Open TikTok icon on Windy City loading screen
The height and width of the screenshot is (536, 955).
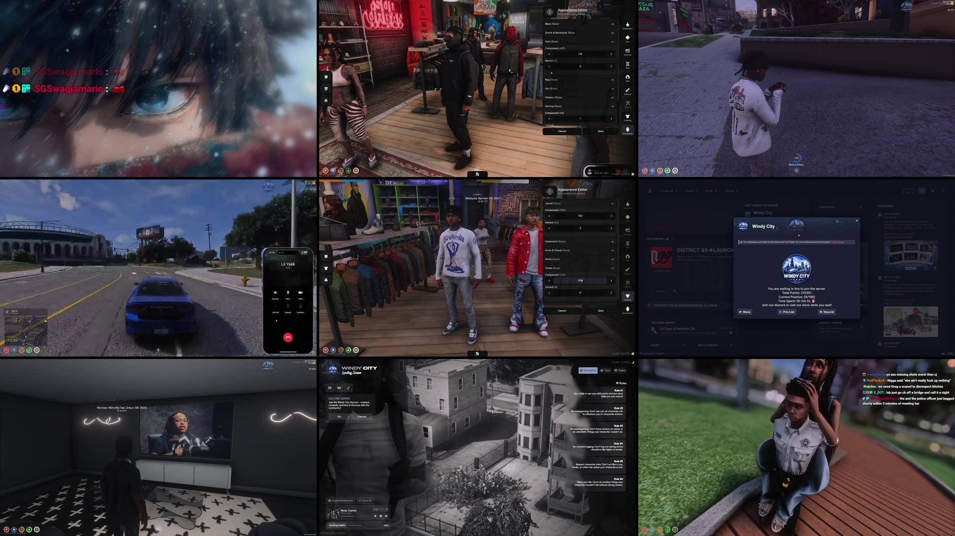point(348,387)
